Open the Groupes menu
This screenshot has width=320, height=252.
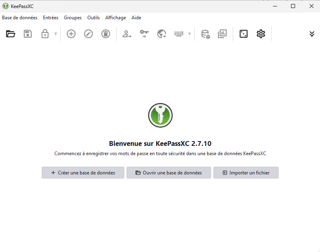[x=73, y=18]
